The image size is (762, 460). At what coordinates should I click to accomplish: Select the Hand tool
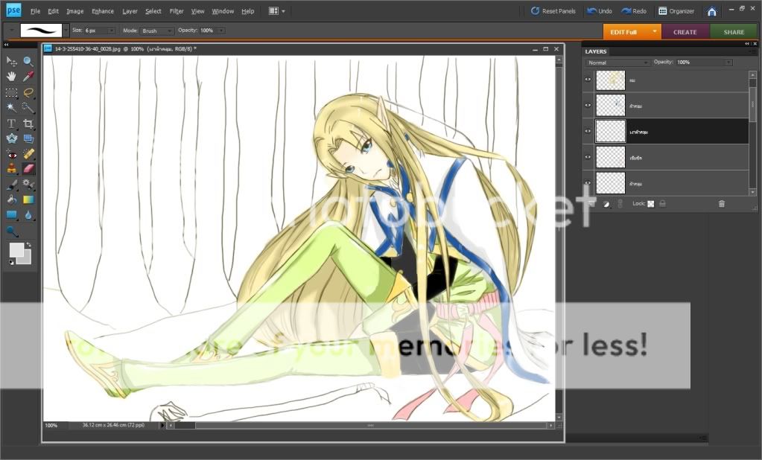click(x=12, y=77)
